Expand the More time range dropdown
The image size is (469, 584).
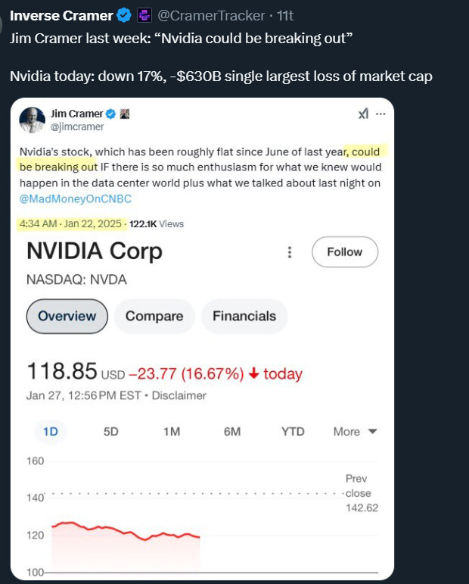[356, 431]
